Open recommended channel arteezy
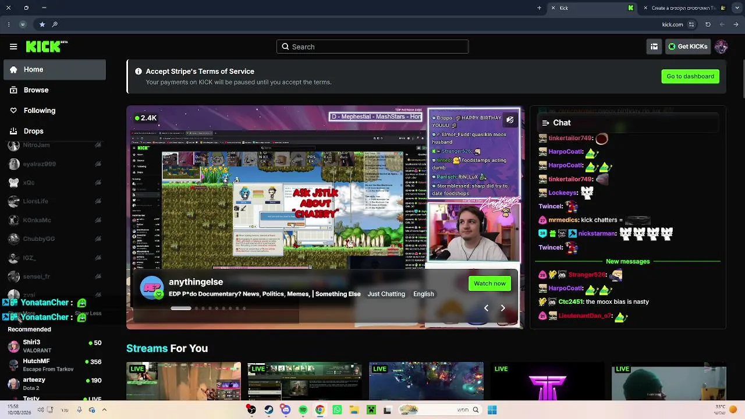Screen dimensions: 745x419 click(55, 384)
